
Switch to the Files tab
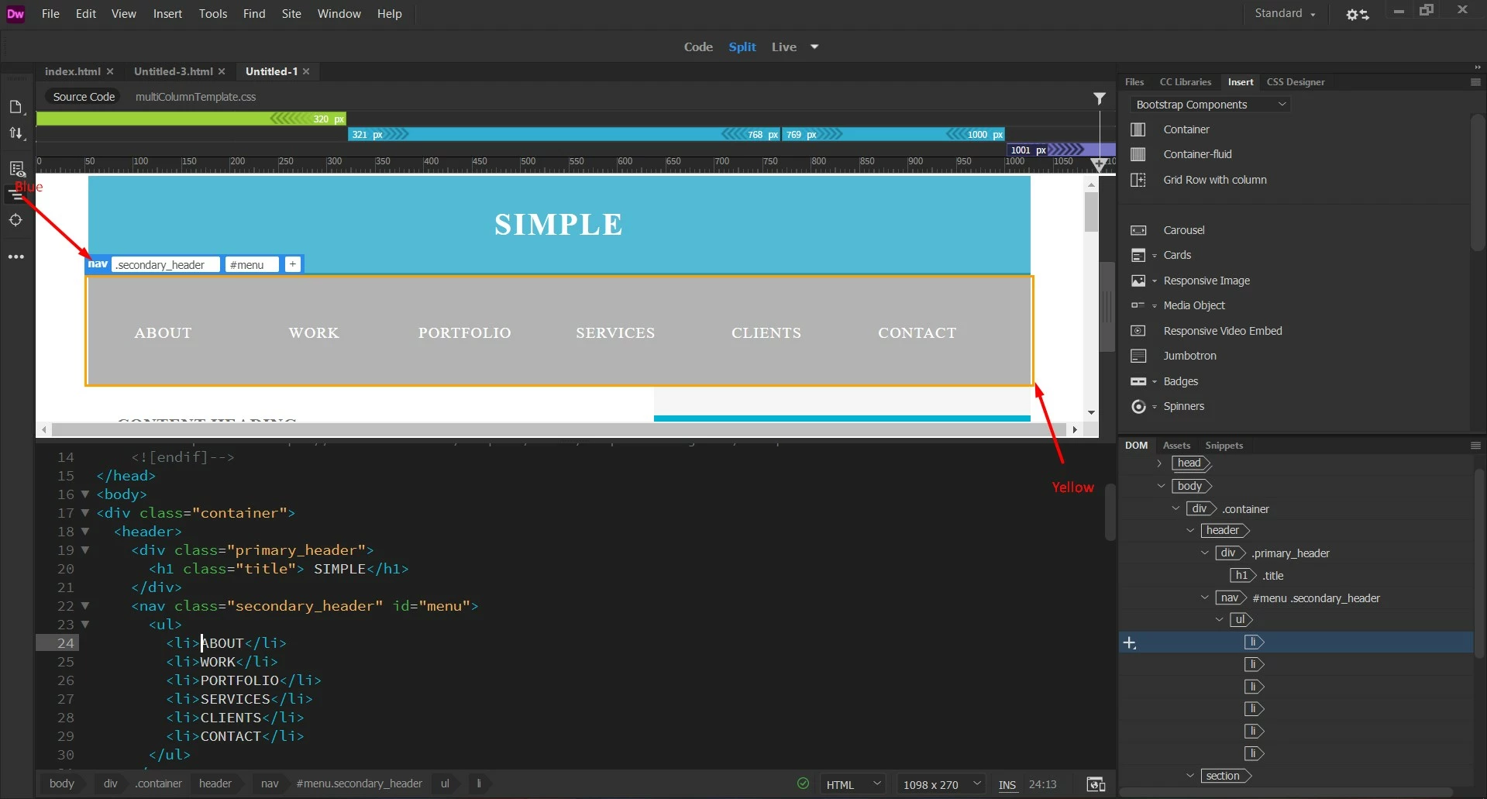tap(1134, 82)
